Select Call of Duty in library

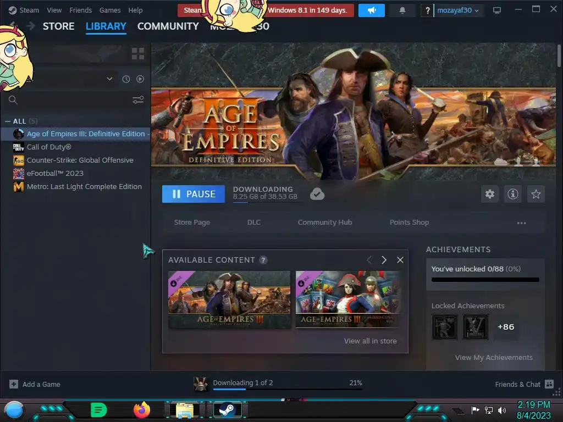pos(75,147)
